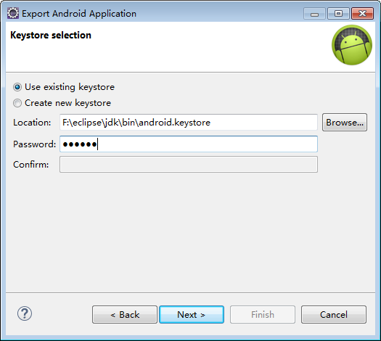Click the Location: label
The image size is (381, 341).
click(x=32, y=123)
